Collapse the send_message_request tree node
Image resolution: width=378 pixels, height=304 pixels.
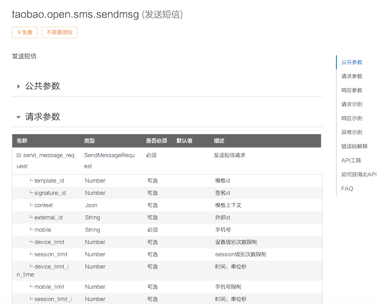click(18, 155)
